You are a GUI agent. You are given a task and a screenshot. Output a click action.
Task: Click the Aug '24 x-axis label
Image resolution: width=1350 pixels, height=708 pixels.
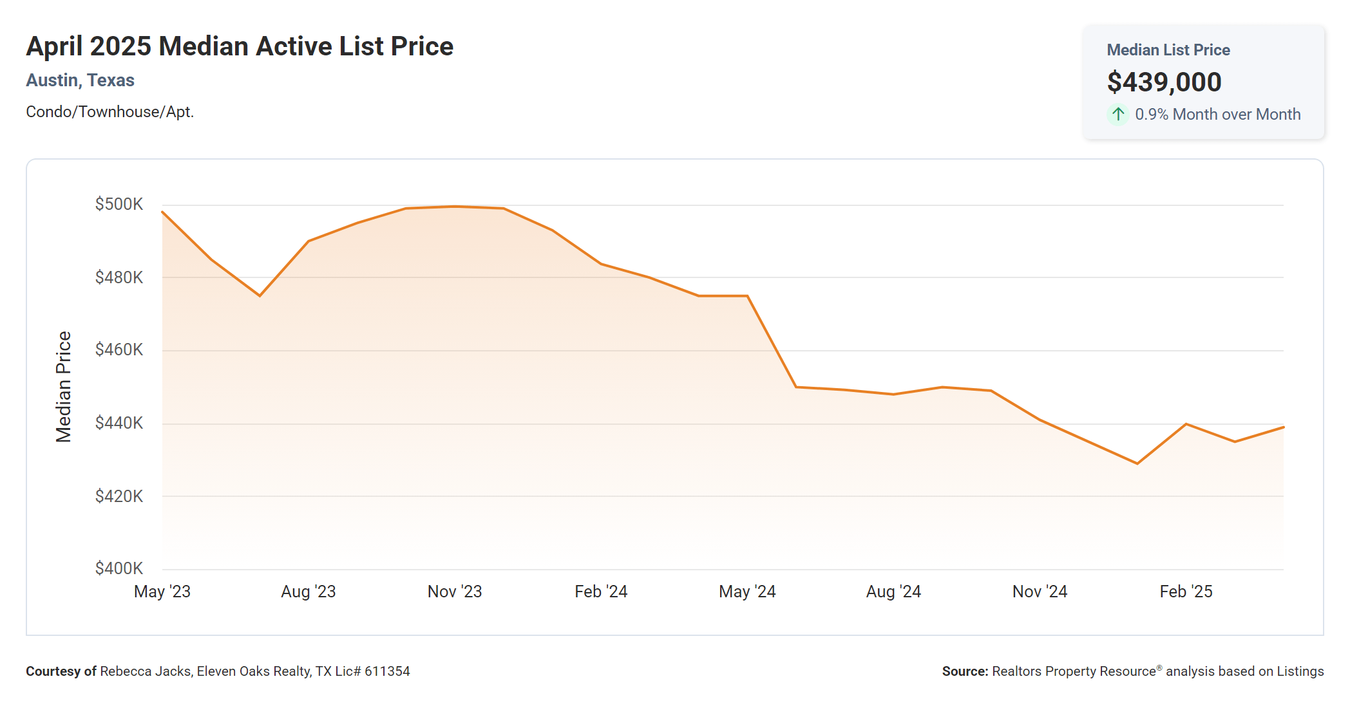point(893,592)
